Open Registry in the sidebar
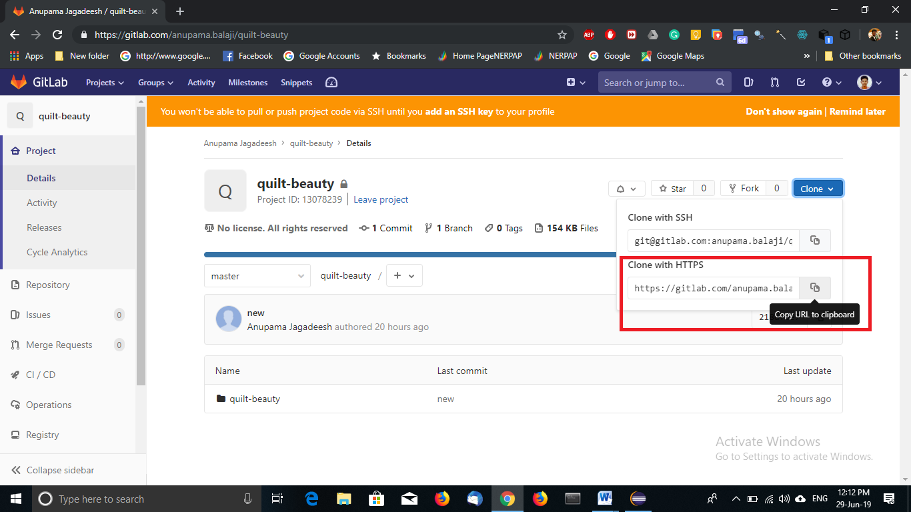Screen dimensions: 911x512 43,435
